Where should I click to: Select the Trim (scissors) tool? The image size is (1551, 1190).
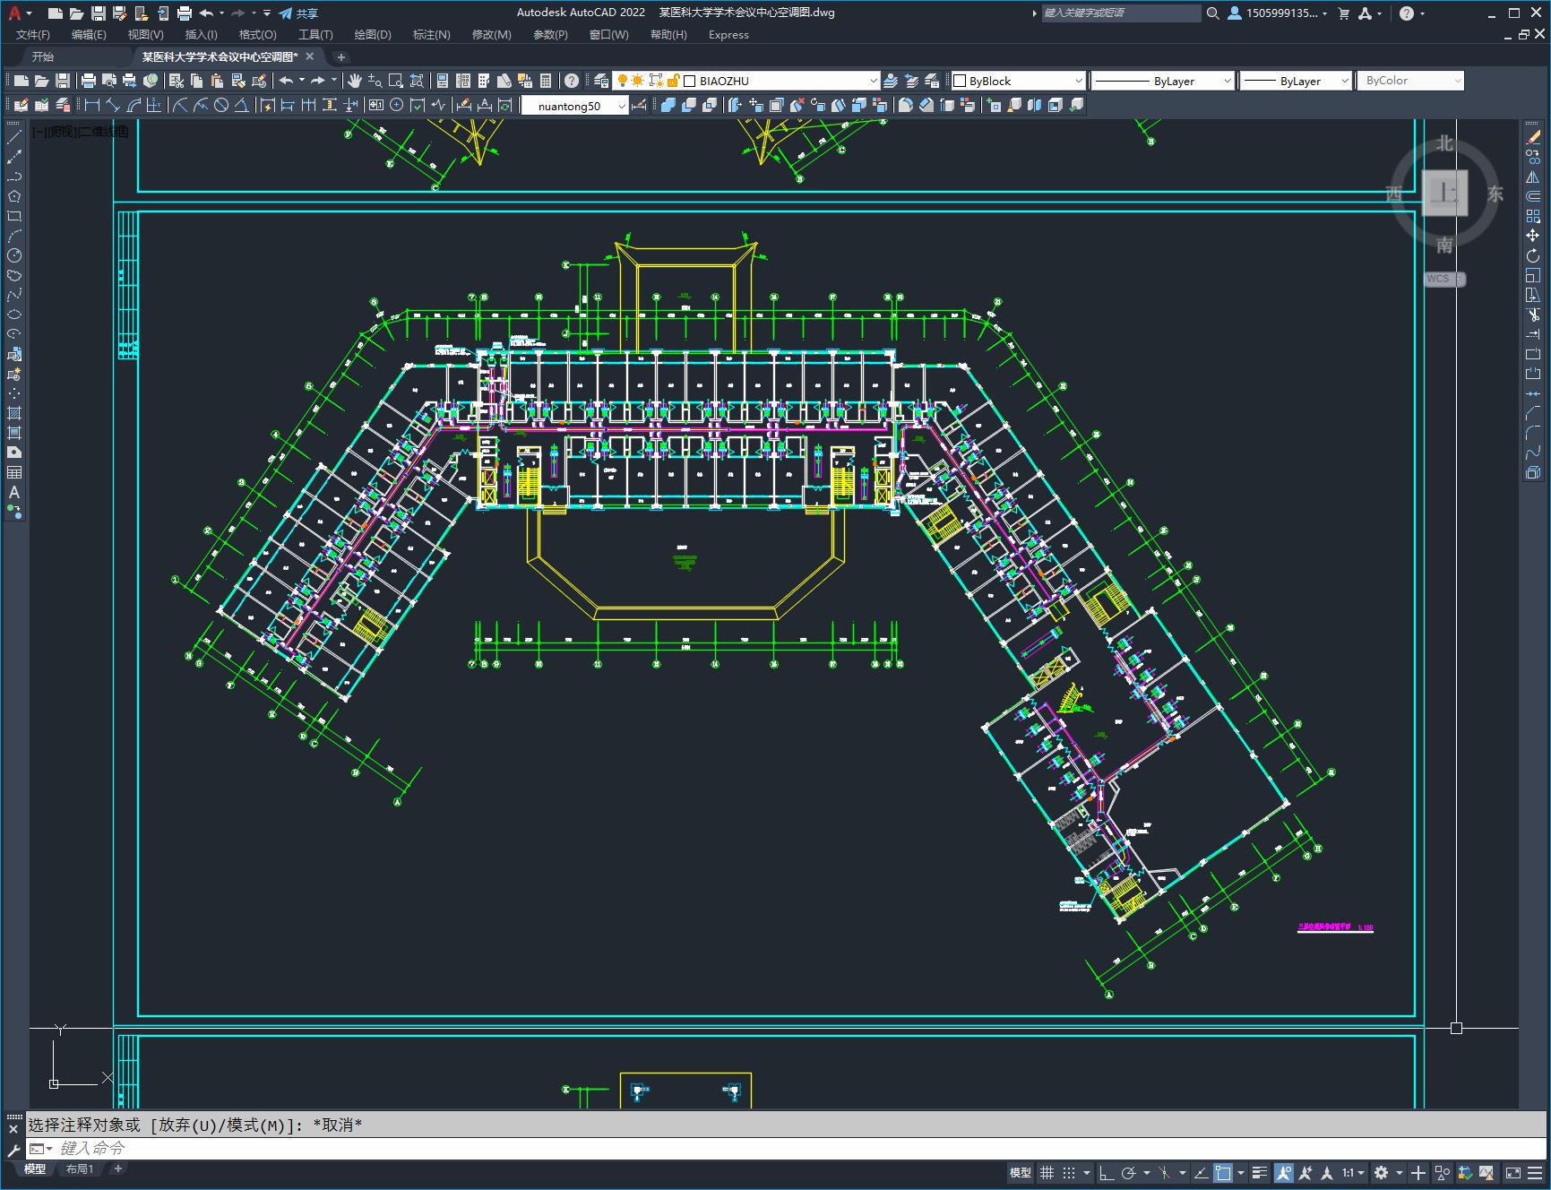(x=1533, y=315)
